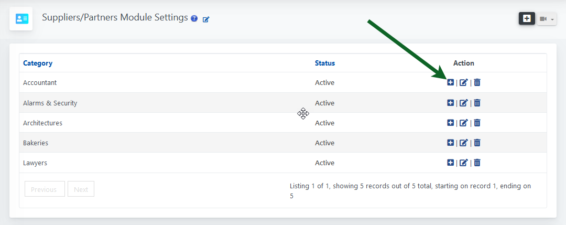Click the black add-new plus button

pyautogui.click(x=527, y=18)
